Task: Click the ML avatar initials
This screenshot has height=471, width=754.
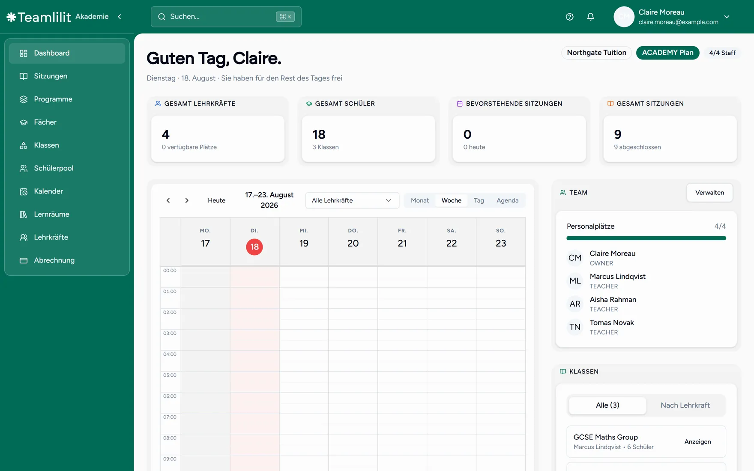Action: (575, 281)
